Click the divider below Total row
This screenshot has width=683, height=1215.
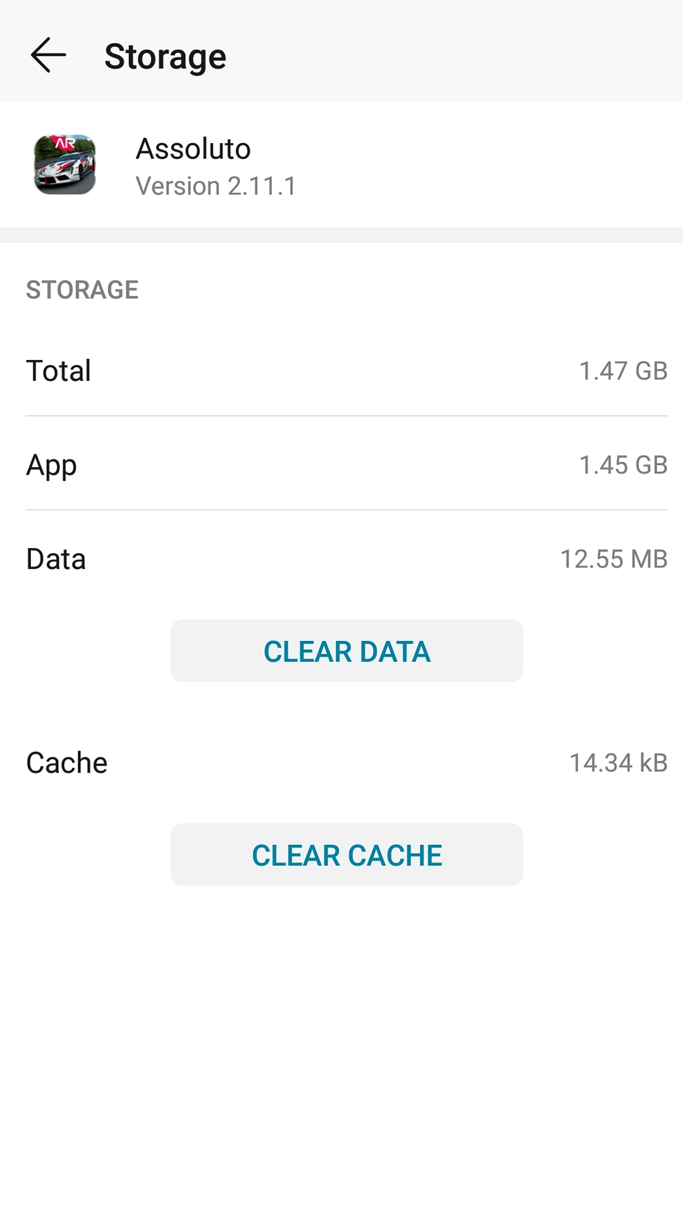[347, 416]
